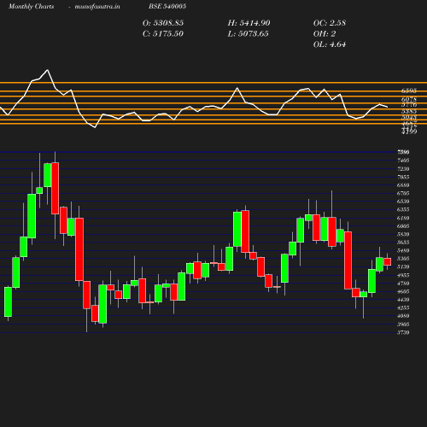
Task: Click the 5776 label on line chart axis
Action: pyautogui.click(x=409, y=104)
